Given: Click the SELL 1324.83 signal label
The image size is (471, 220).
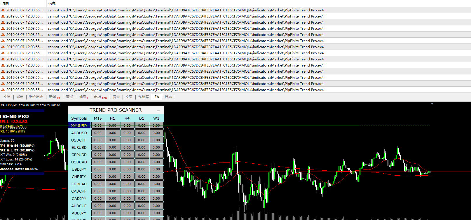Looking at the screenshot, I should click(x=13, y=122).
